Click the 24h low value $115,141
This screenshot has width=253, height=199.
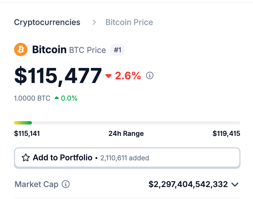point(27,134)
